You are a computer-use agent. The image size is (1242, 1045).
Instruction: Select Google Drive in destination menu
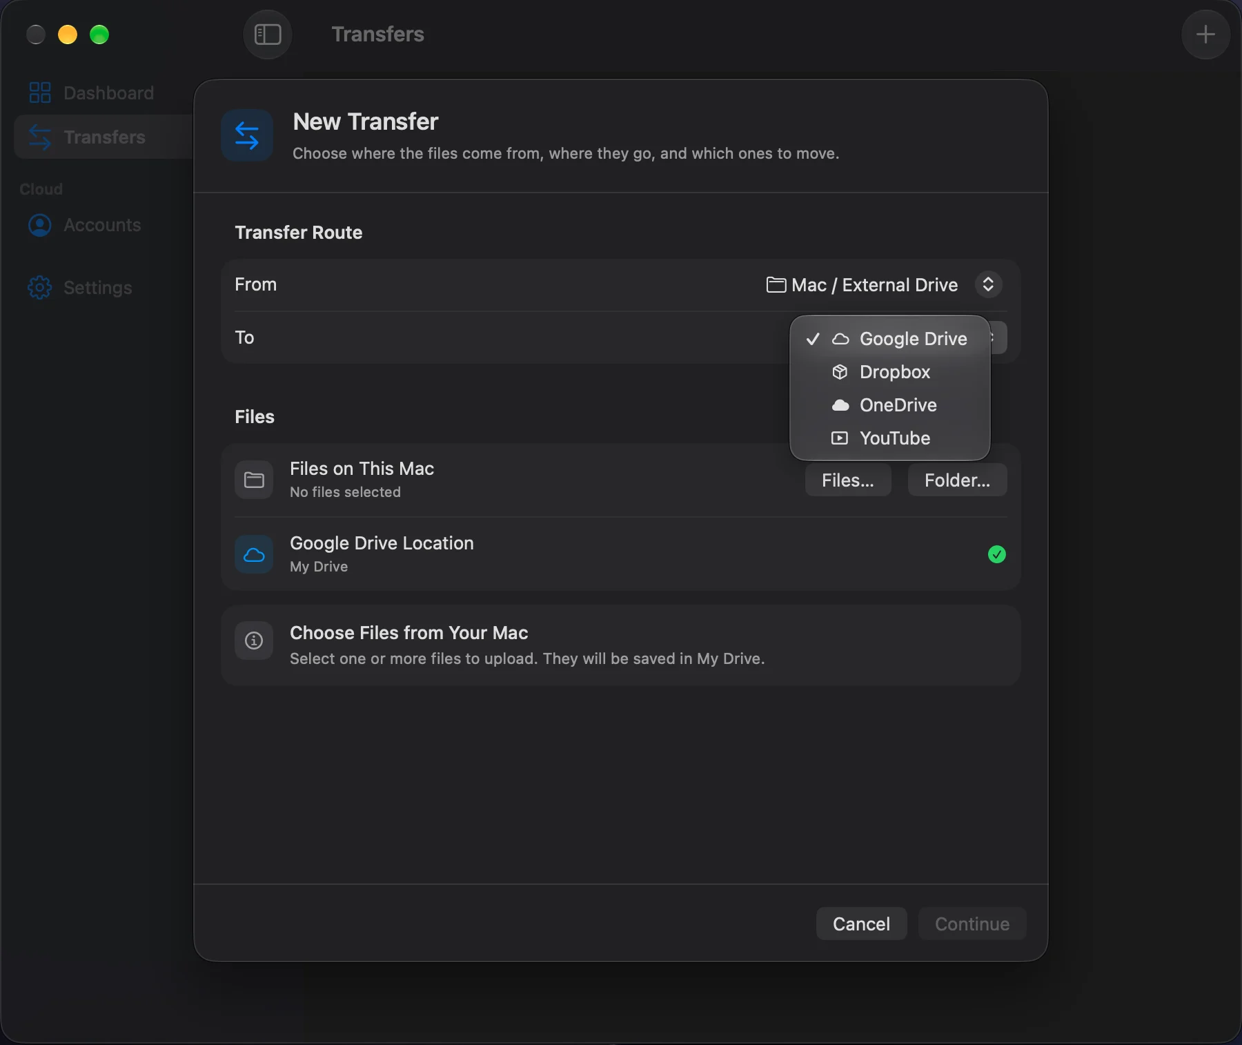tap(890, 339)
